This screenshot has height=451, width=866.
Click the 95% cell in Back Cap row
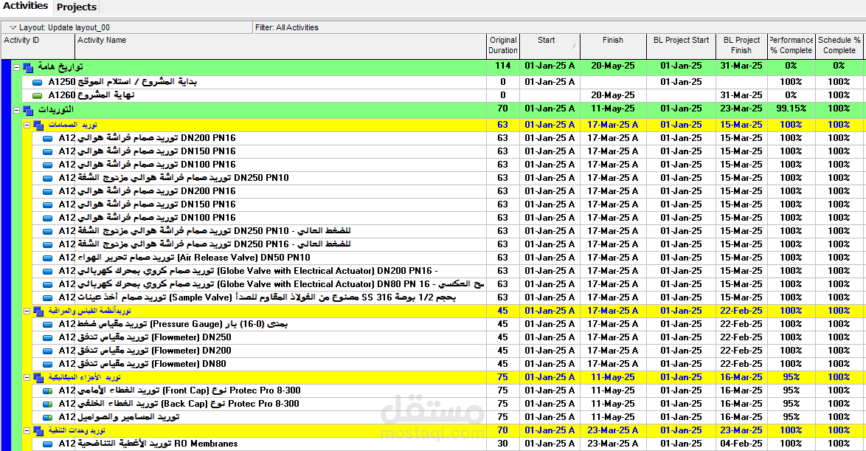pyautogui.click(x=791, y=404)
